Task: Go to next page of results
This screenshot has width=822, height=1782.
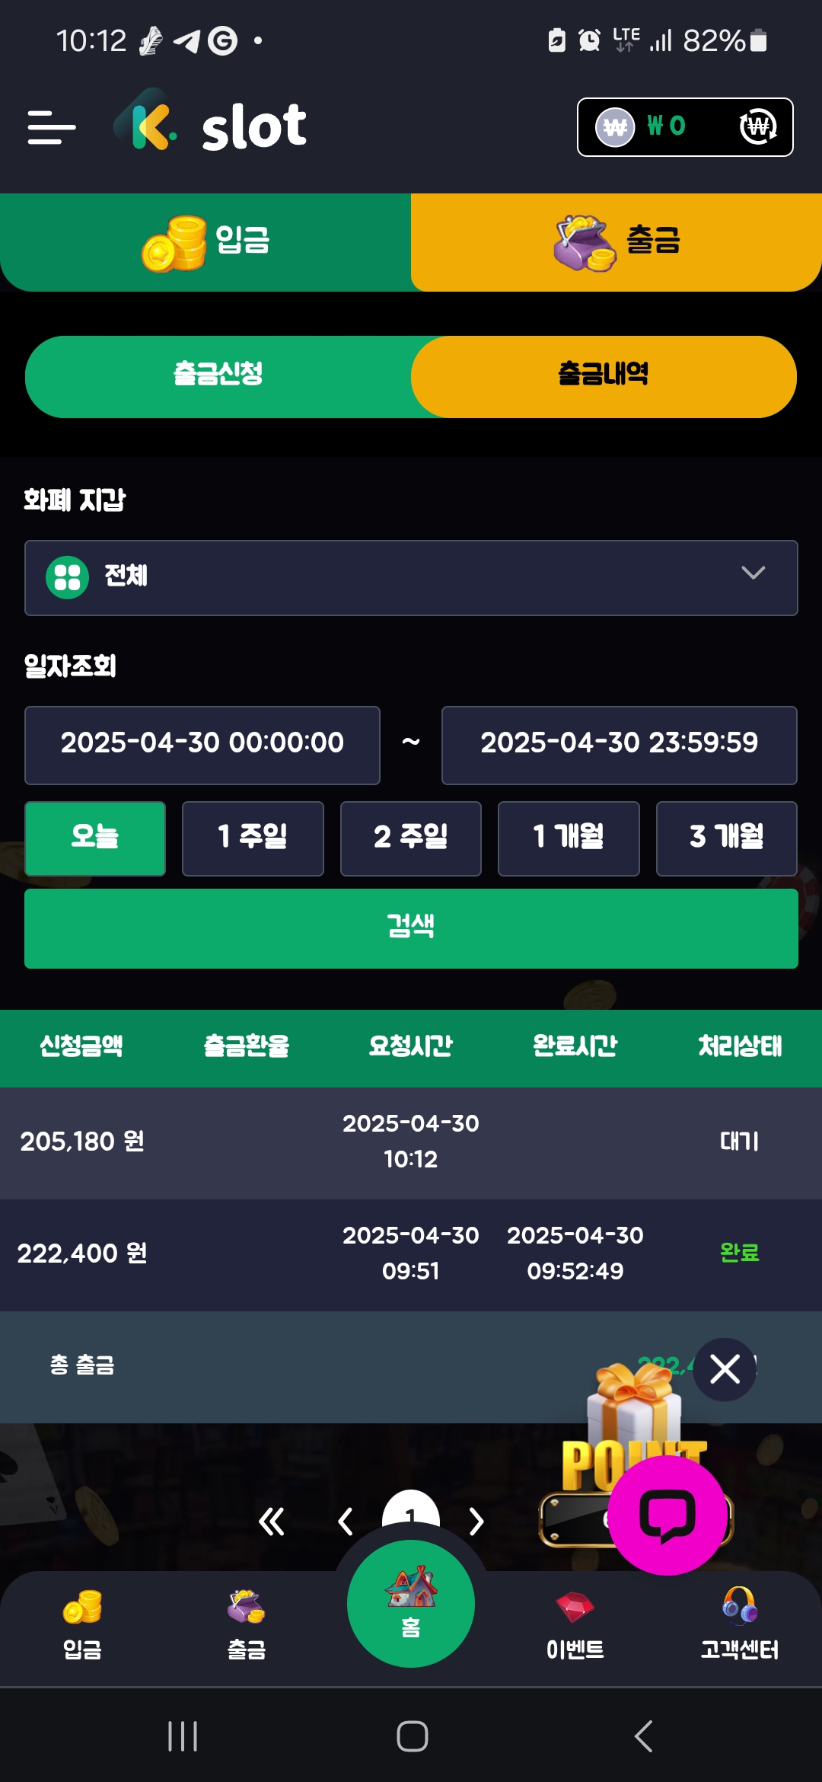Action: pyautogui.click(x=476, y=1522)
